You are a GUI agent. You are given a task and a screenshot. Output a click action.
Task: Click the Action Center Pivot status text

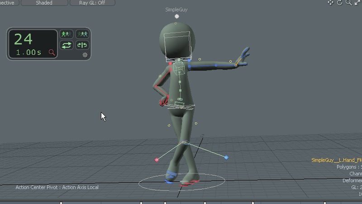57,187
